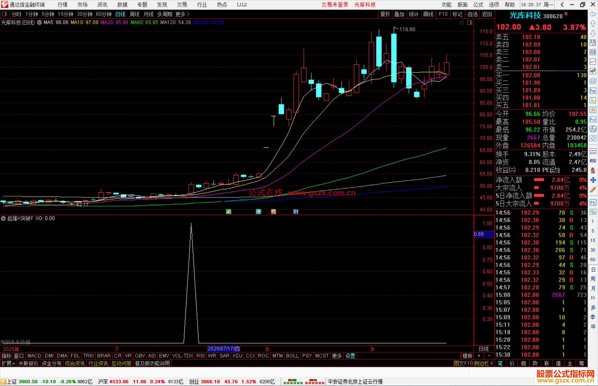This screenshot has height=386, width=598.
Task: Open the f(x) formula manager icon
Action: point(593,129)
